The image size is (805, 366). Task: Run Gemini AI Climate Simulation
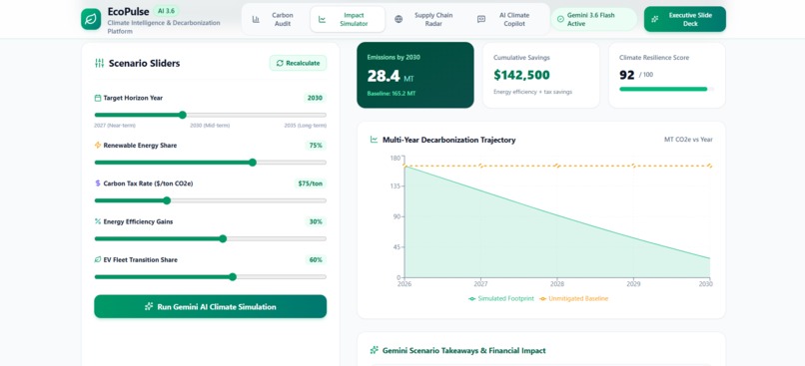pos(211,306)
